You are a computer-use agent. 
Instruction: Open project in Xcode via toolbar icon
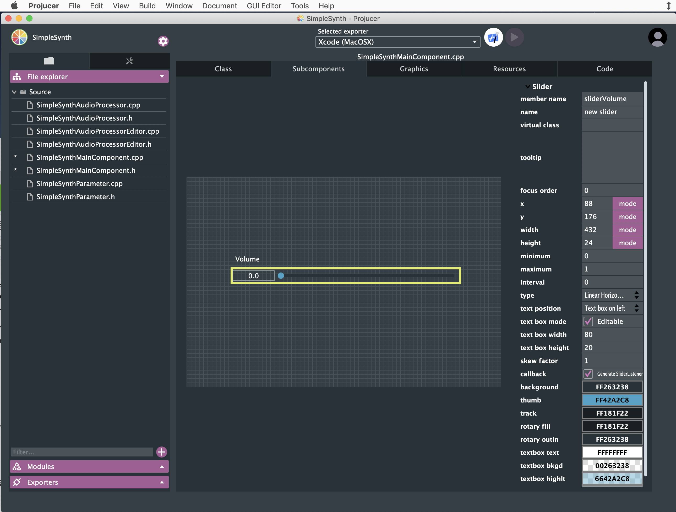(493, 37)
